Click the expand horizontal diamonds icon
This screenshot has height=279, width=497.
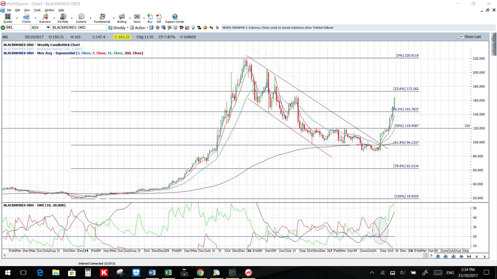tap(461, 257)
